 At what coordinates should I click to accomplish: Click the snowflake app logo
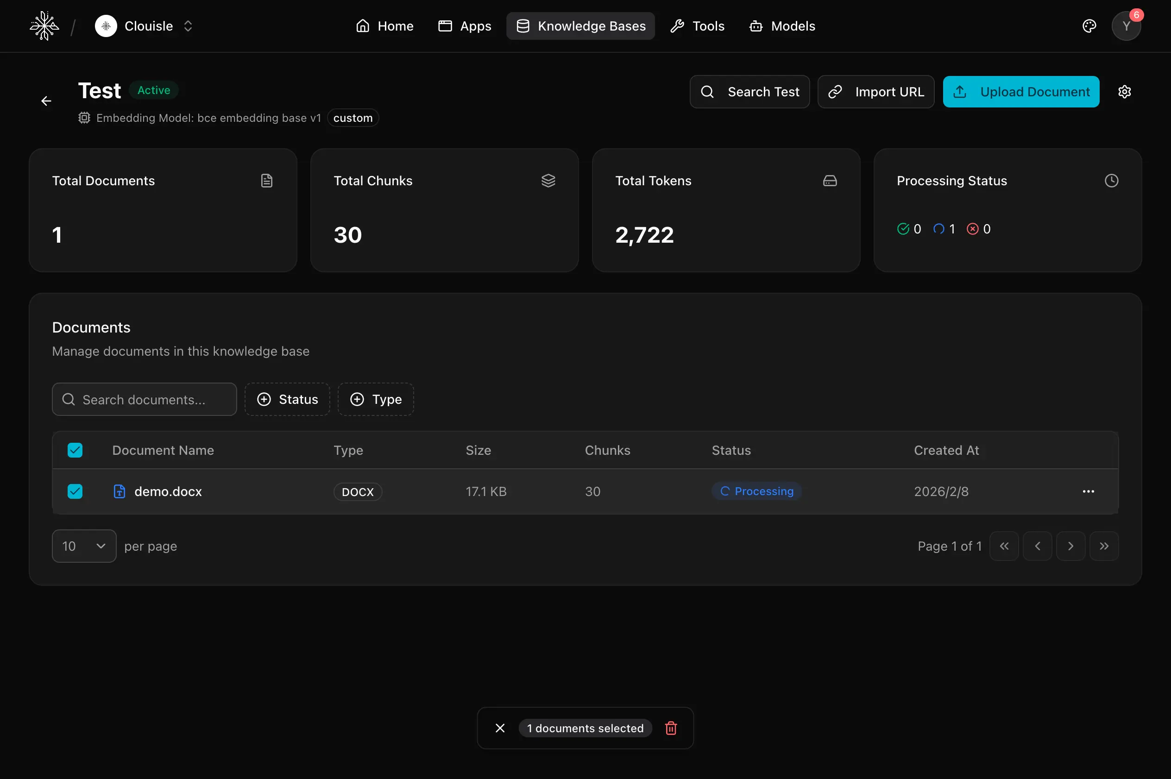[x=44, y=26]
